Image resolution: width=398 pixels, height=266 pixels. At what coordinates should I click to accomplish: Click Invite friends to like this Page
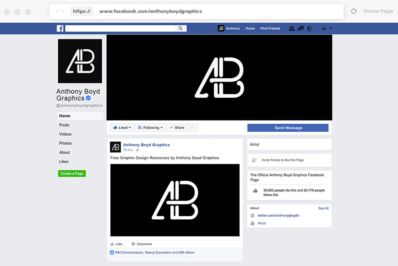283,160
